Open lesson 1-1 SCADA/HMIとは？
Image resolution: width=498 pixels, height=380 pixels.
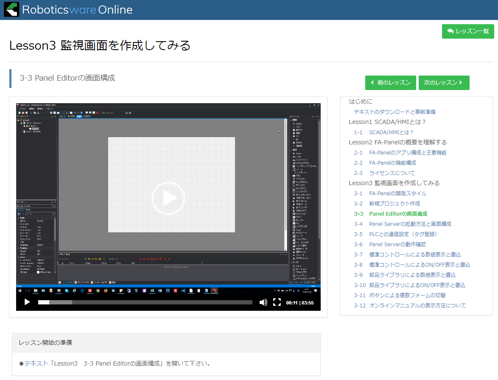(383, 132)
